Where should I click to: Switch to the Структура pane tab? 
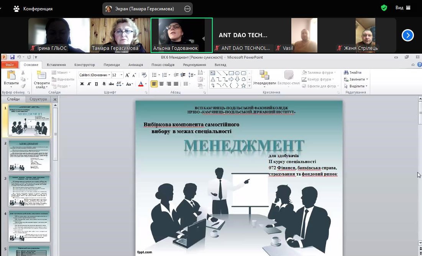(38, 99)
